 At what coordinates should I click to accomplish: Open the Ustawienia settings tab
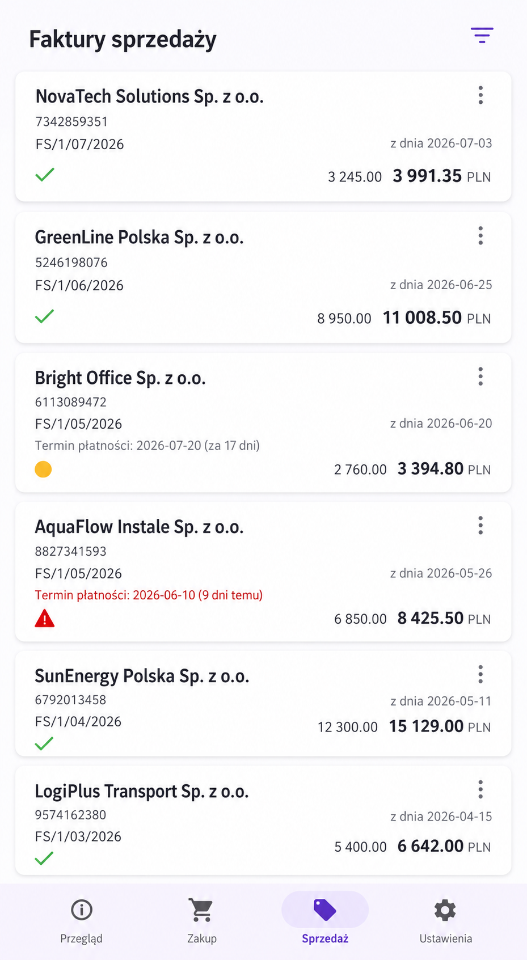coord(445,921)
